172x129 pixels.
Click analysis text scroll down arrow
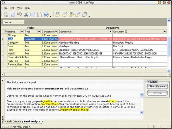coord(142,112)
